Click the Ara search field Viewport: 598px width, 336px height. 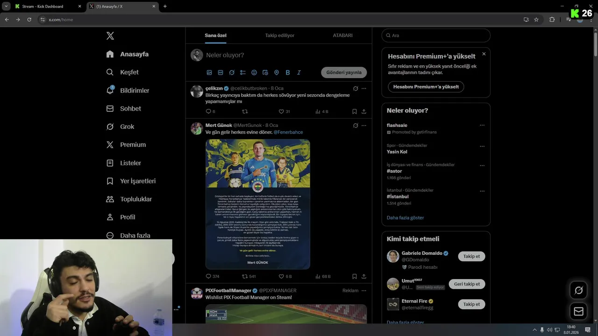pos(436,35)
